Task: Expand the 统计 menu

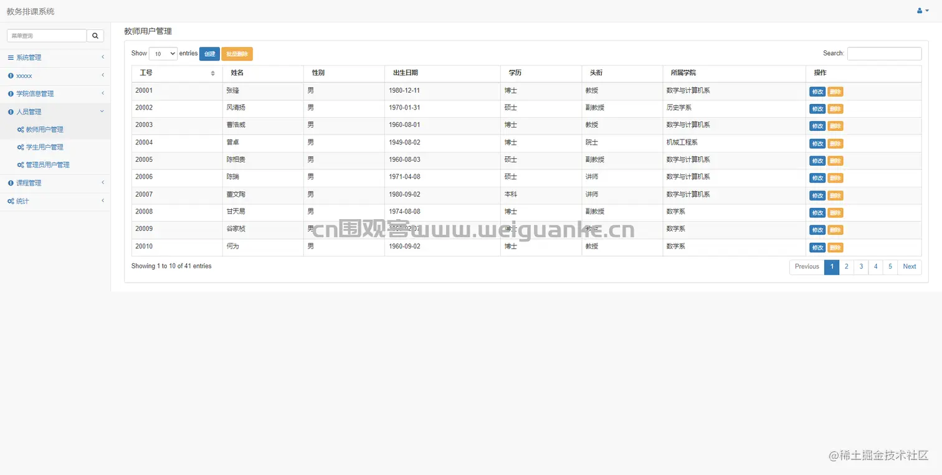Action: (55, 201)
